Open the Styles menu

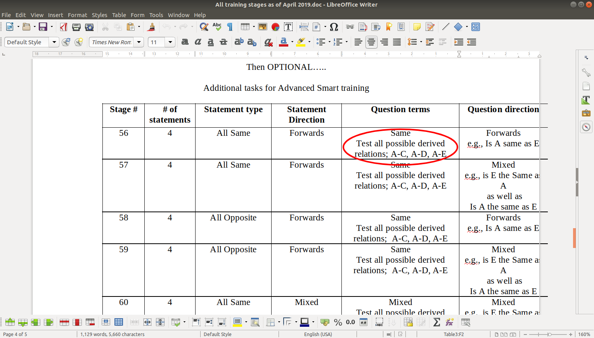click(99, 15)
